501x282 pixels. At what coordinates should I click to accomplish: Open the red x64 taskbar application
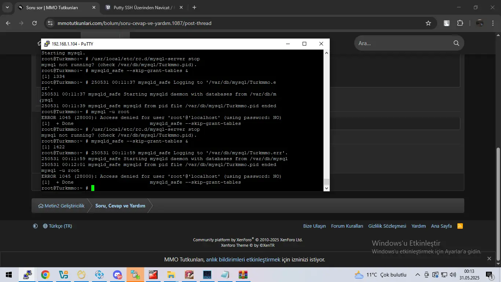tap(153, 275)
